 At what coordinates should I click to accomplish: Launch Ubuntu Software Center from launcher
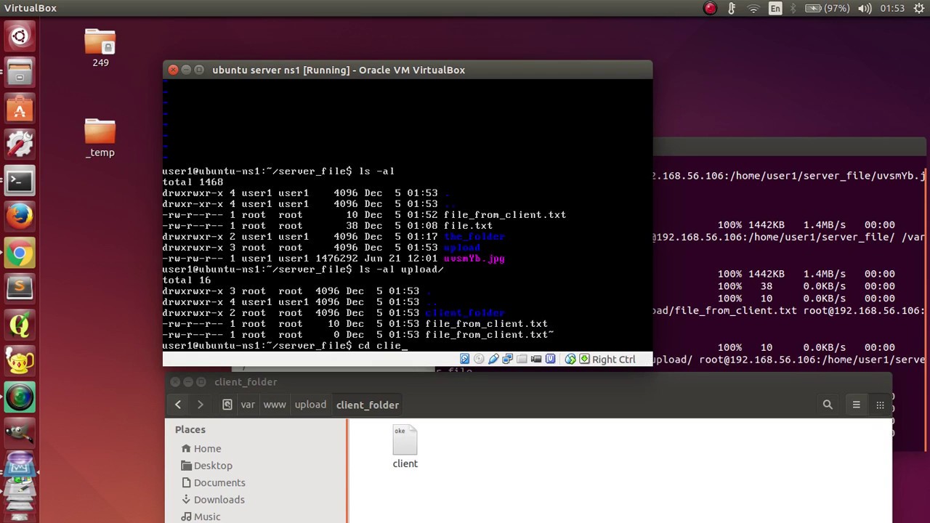click(x=20, y=109)
